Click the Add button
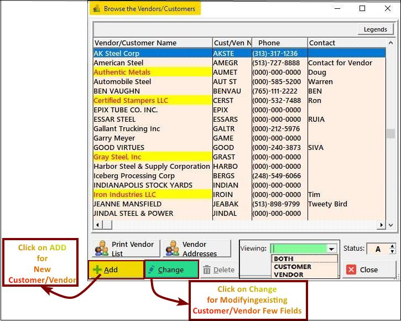This screenshot has width=401, height=321. click(116, 270)
